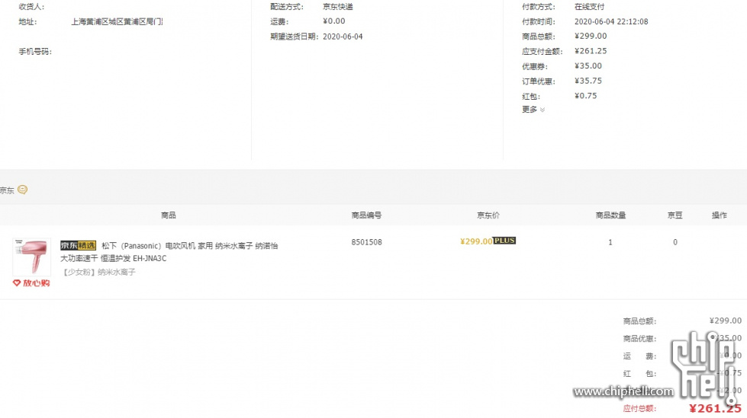Open the Panasonic hair dryer product title link

[x=169, y=252]
